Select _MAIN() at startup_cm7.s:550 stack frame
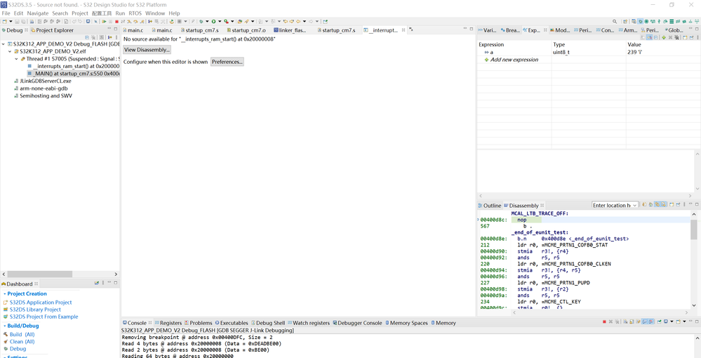This screenshot has height=358, width=701. [x=73, y=74]
